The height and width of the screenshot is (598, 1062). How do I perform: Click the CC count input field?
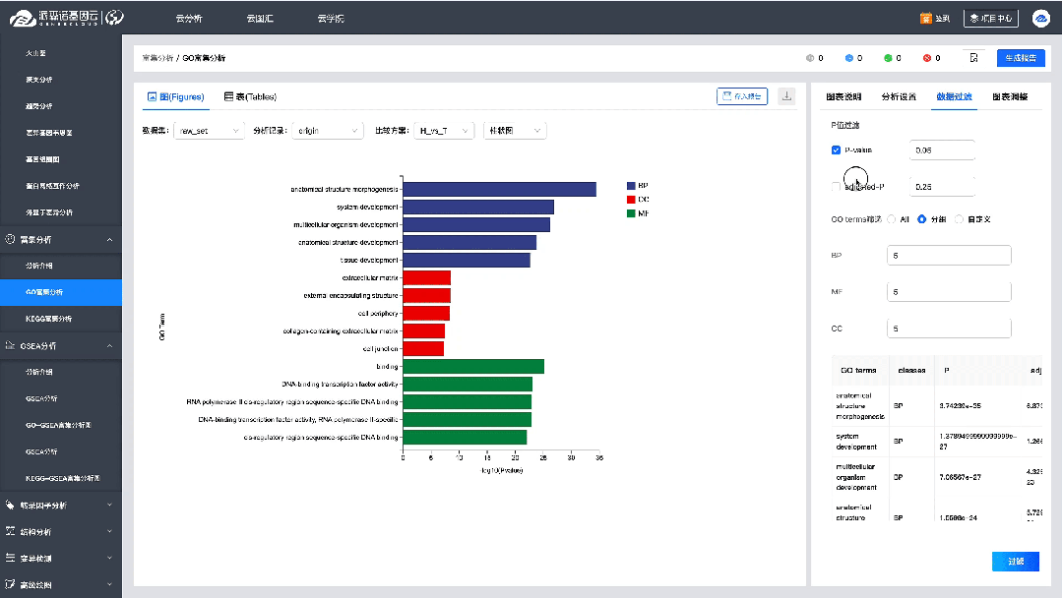(949, 329)
